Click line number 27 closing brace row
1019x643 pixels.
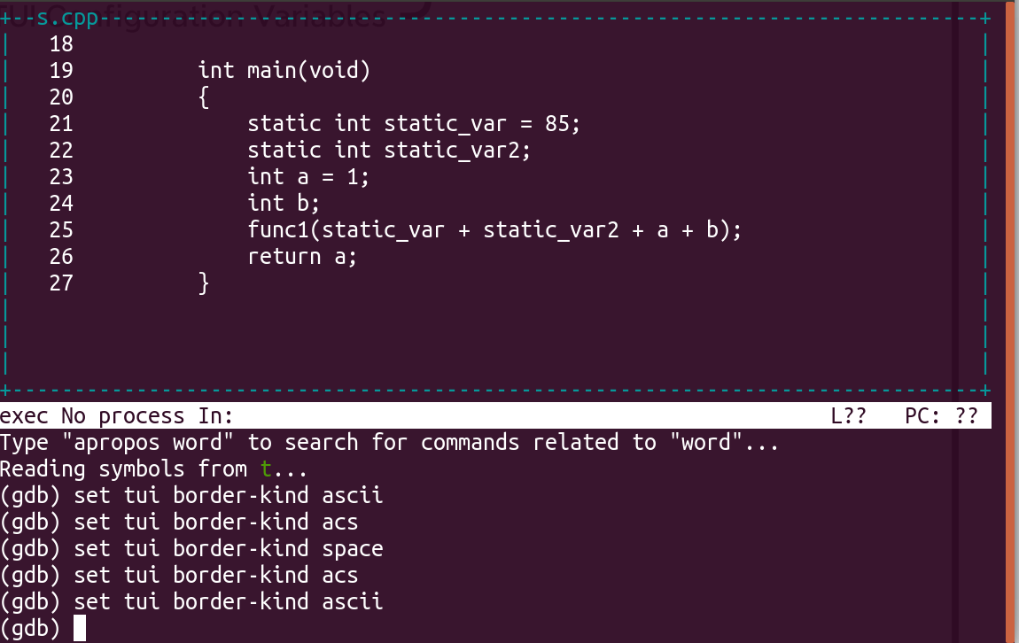coord(61,283)
